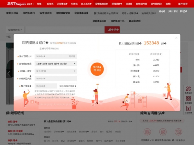Click the value 21469 in the result table
This screenshot has height=145, width=194.
point(156,60)
